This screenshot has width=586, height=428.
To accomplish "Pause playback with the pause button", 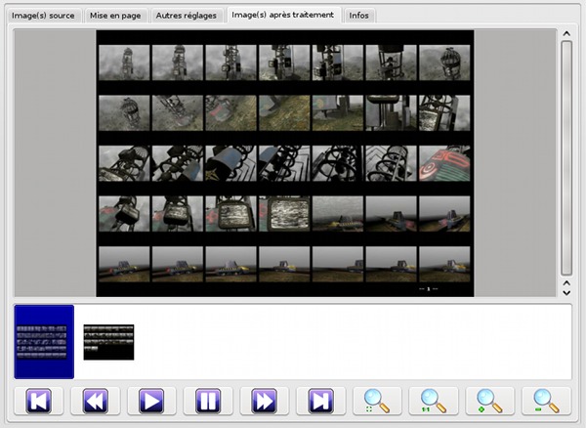I will point(208,401).
